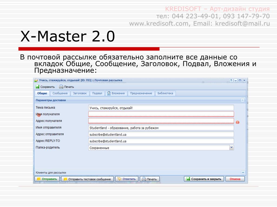Switch to the Заголовок tab
This screenshot has height=207, width=277.
point(80,93)
